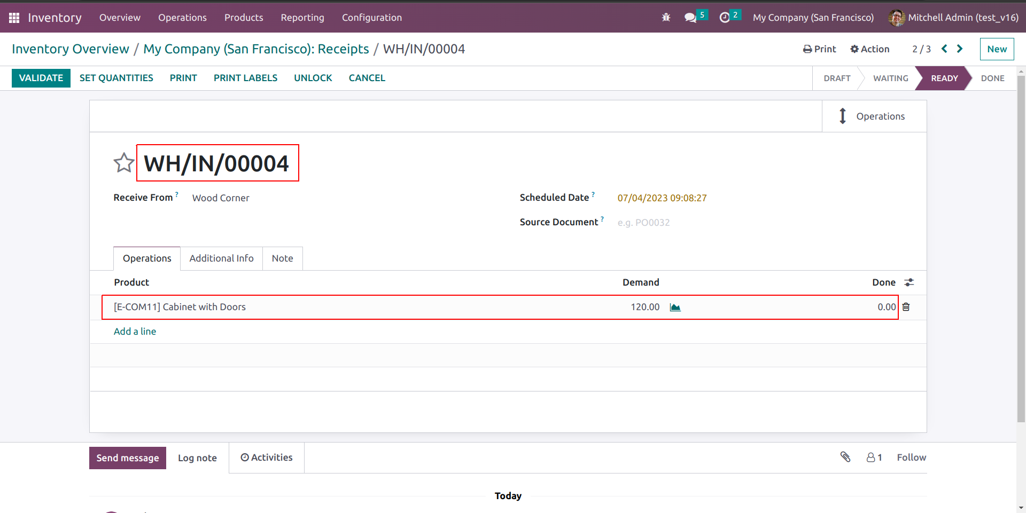Click the Receive From value Wood Corner
The height and width of the screenshot is (513, 1026).
[x=221, y=198]
